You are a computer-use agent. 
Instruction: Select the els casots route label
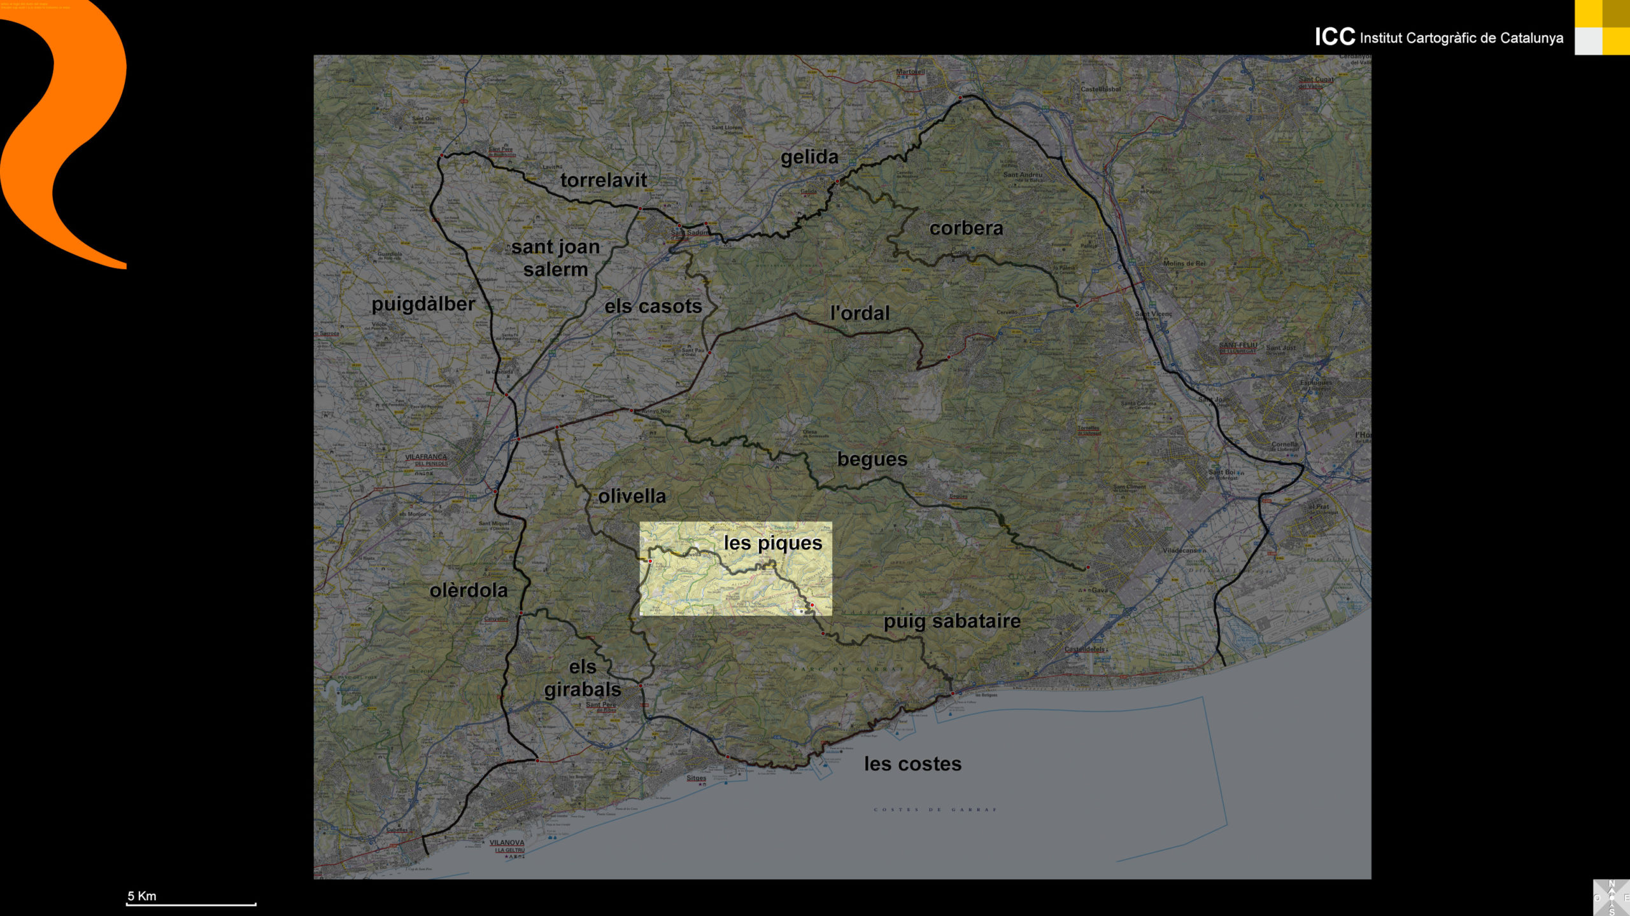tap(653, 307)
